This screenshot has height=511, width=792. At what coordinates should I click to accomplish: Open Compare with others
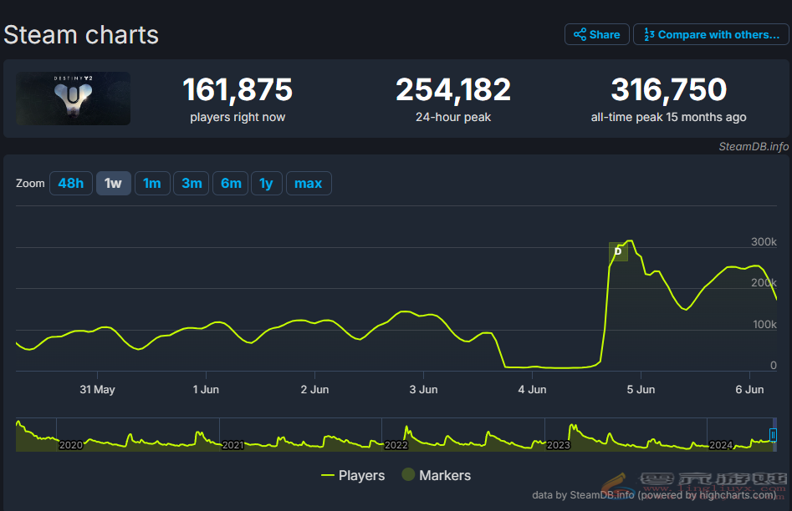pyautogui.click(x=710, y=34)
